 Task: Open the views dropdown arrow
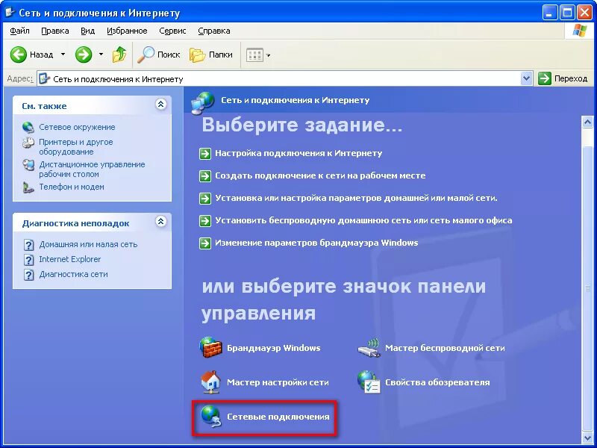pyautogui.click(x=268, y=55)
